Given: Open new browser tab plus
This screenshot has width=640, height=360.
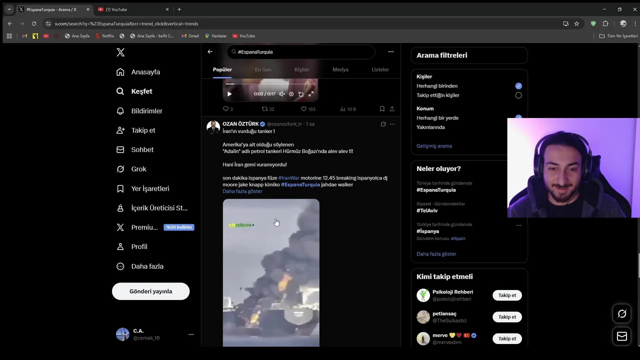Looking at the screenshot, I should pos(179,9).
